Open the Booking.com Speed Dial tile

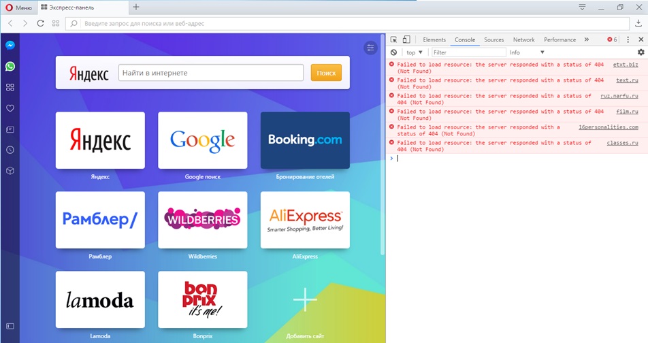click(x=305, y=140)
